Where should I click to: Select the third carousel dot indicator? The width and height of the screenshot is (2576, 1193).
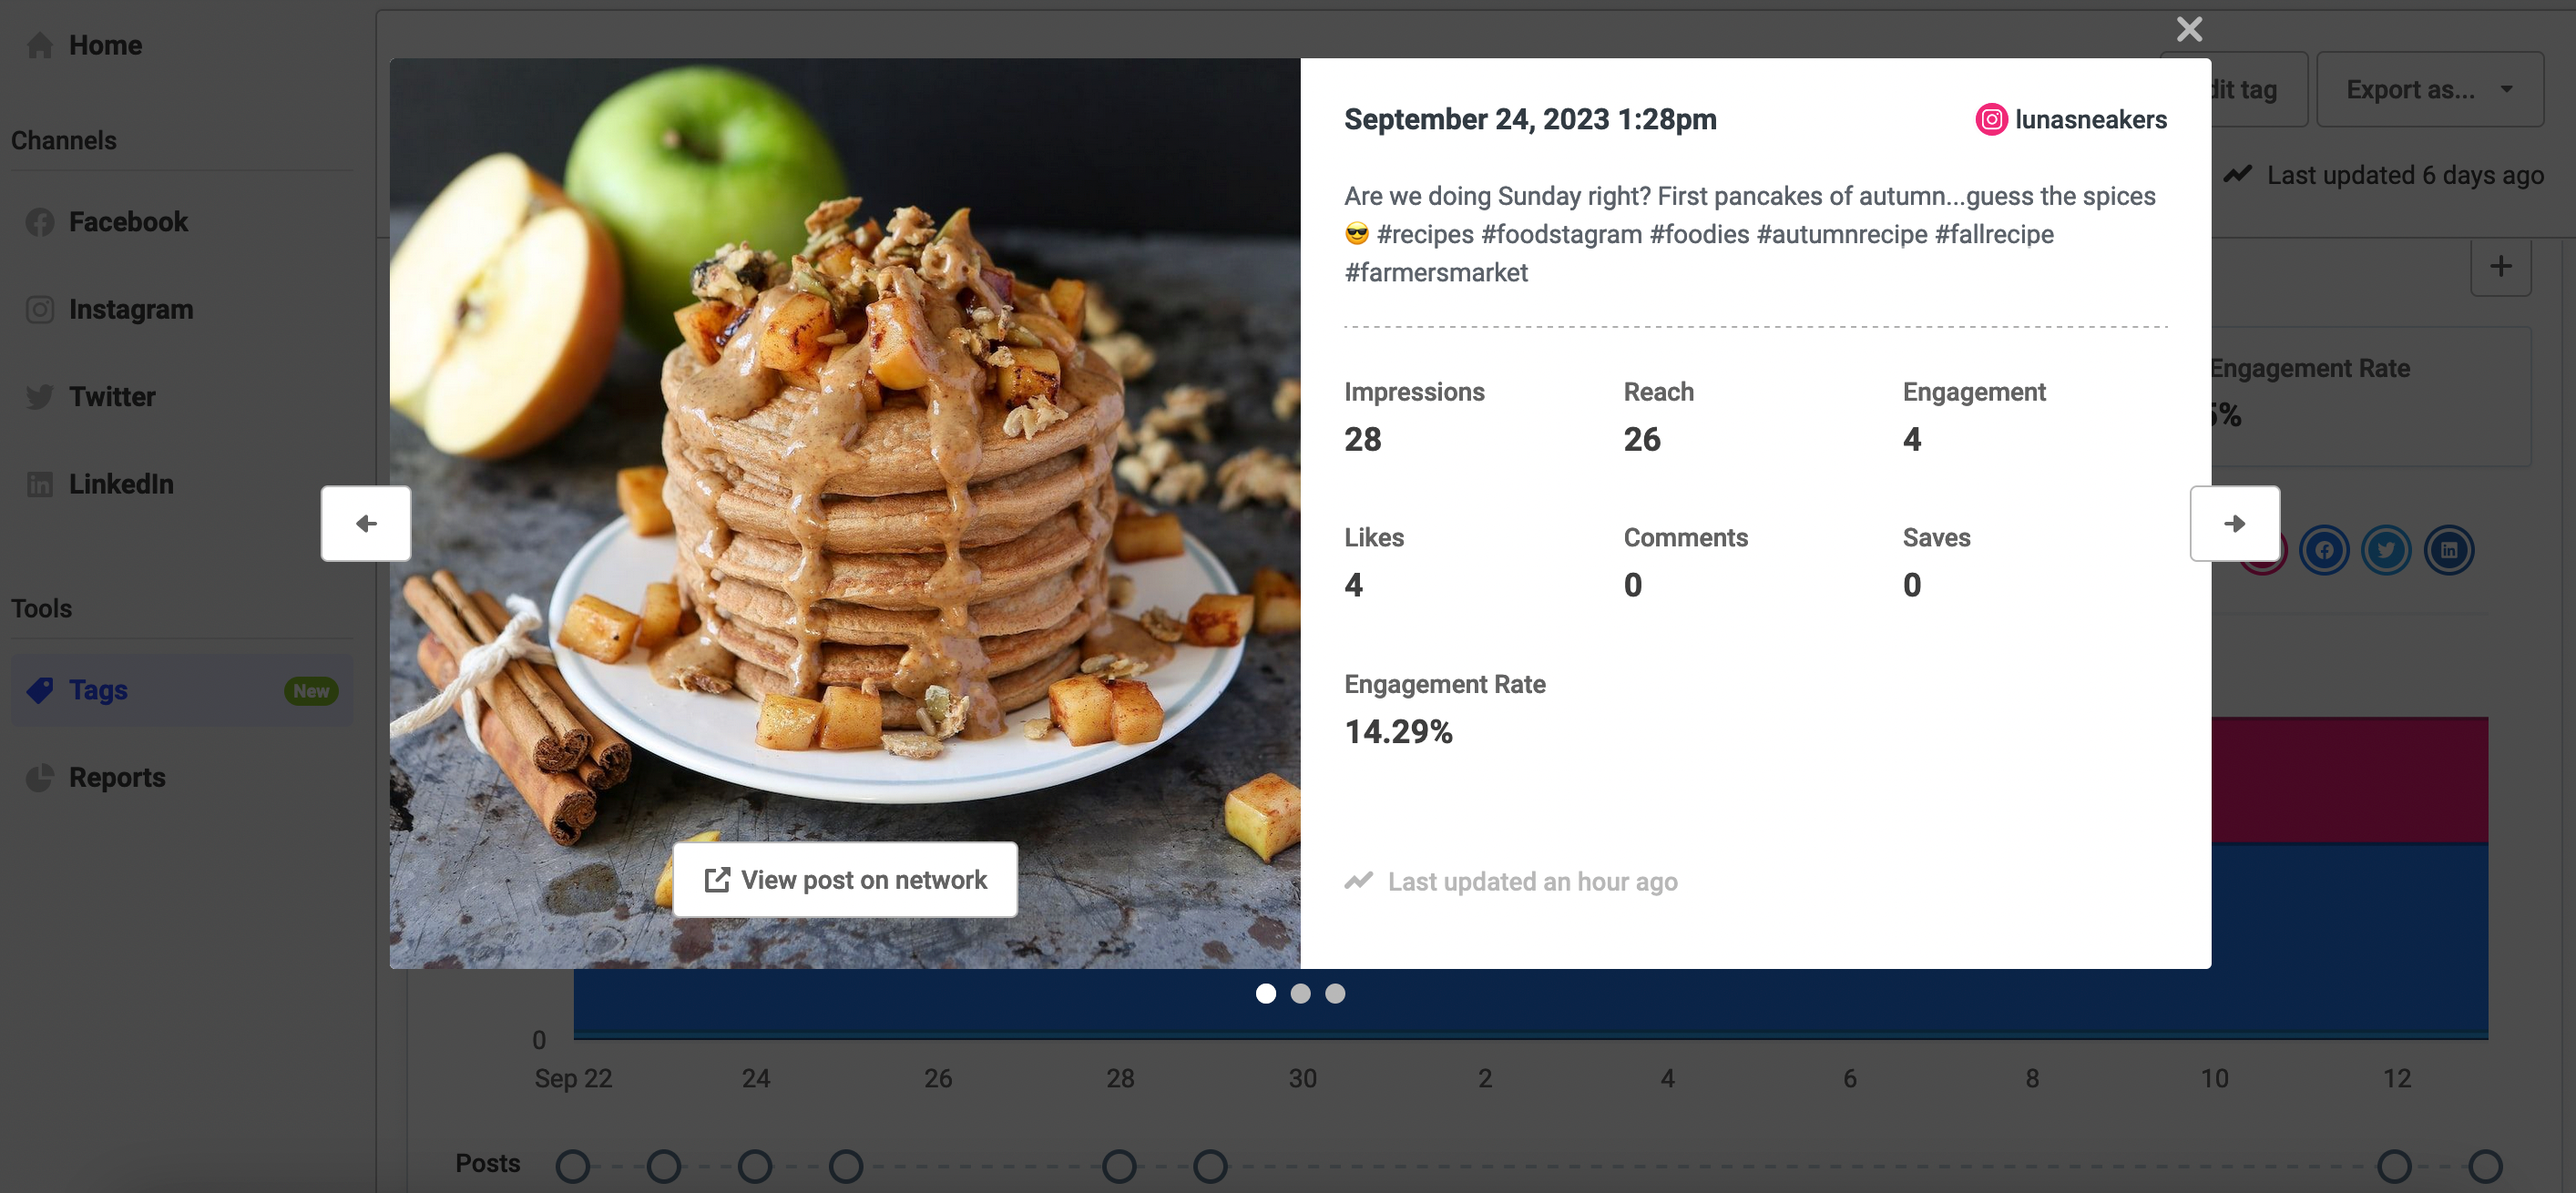[x=1334, y=993]
